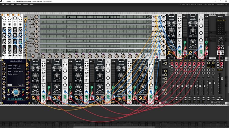Open the Help menu
The width and height of the screenshot is (229, 128).
(32, 5)
